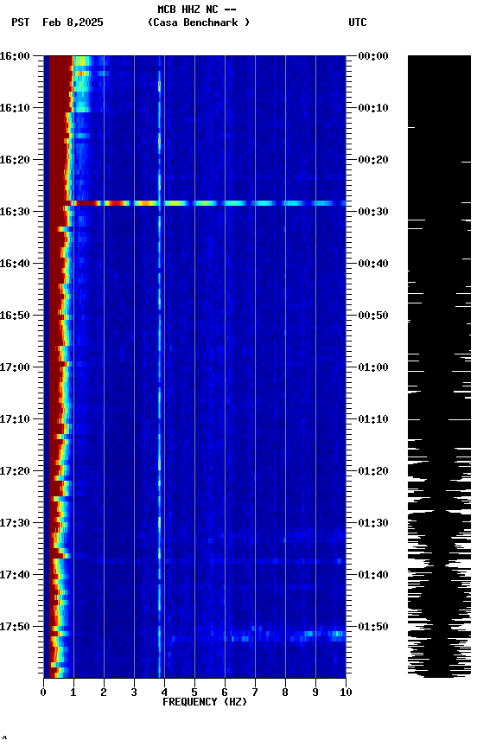Viewport: 477px width, 747px height.
Task: Click the '2' frequency axis tick label
Action: 104,693
